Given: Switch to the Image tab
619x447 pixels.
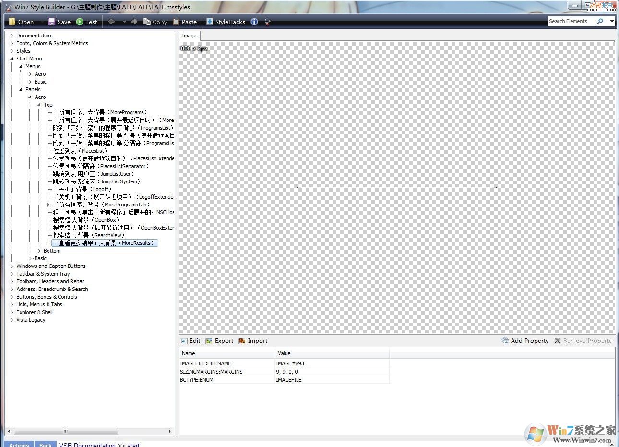Looking at the screenshot, I should click(189, 35).
